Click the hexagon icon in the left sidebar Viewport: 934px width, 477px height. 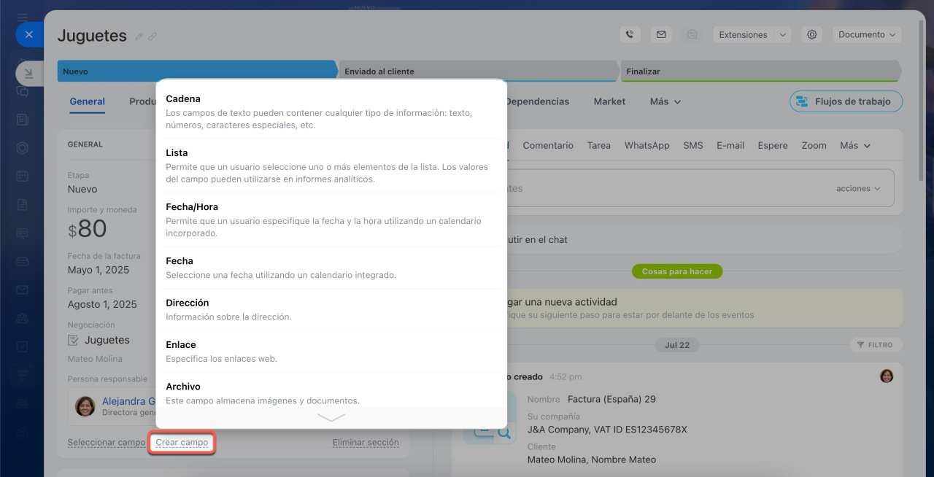point(23,148)
